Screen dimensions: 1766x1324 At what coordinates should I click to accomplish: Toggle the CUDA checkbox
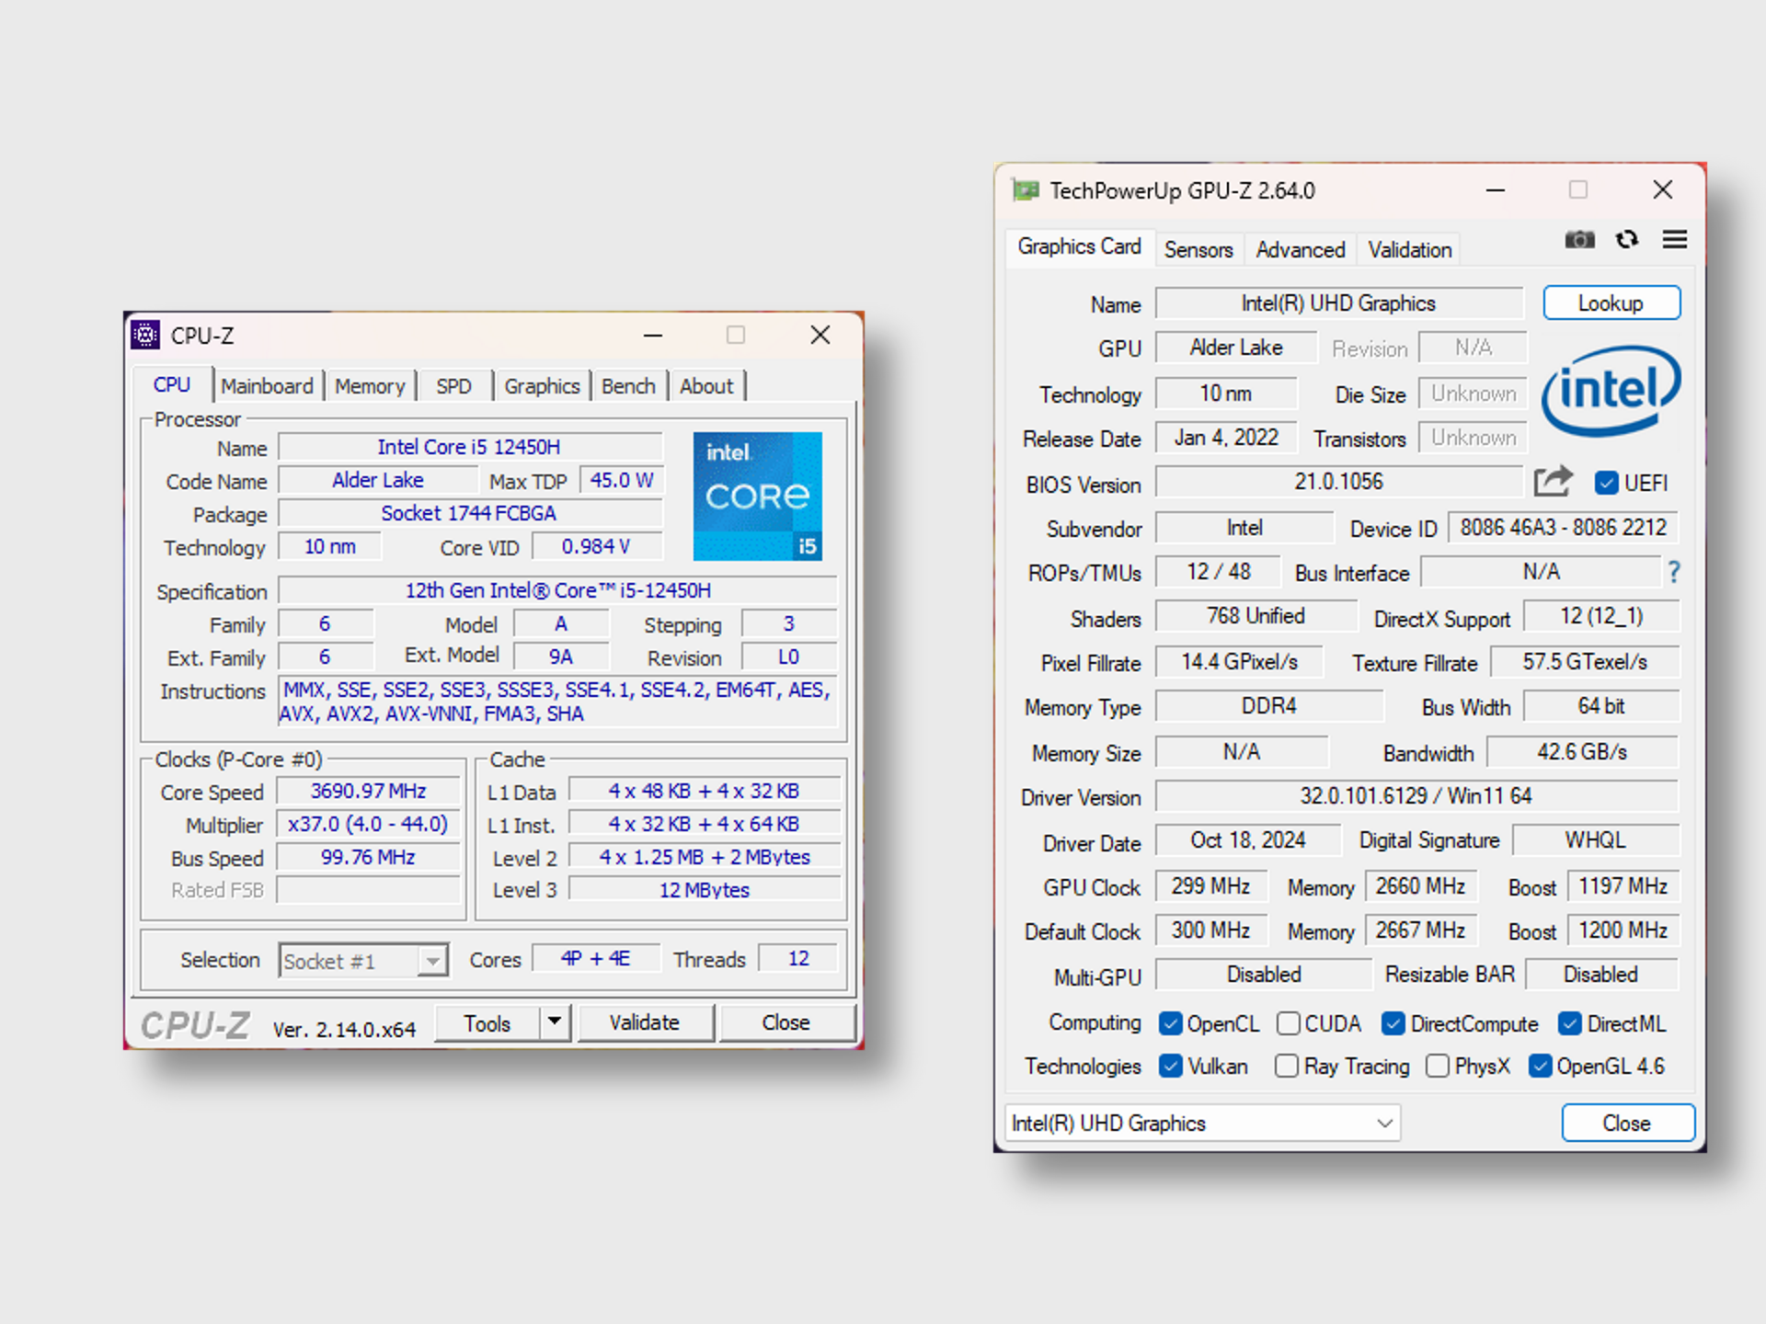[x=1288, y=1023]
